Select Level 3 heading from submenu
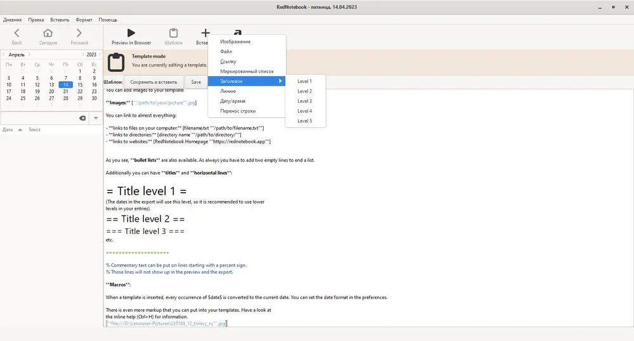 pos(306,101)
